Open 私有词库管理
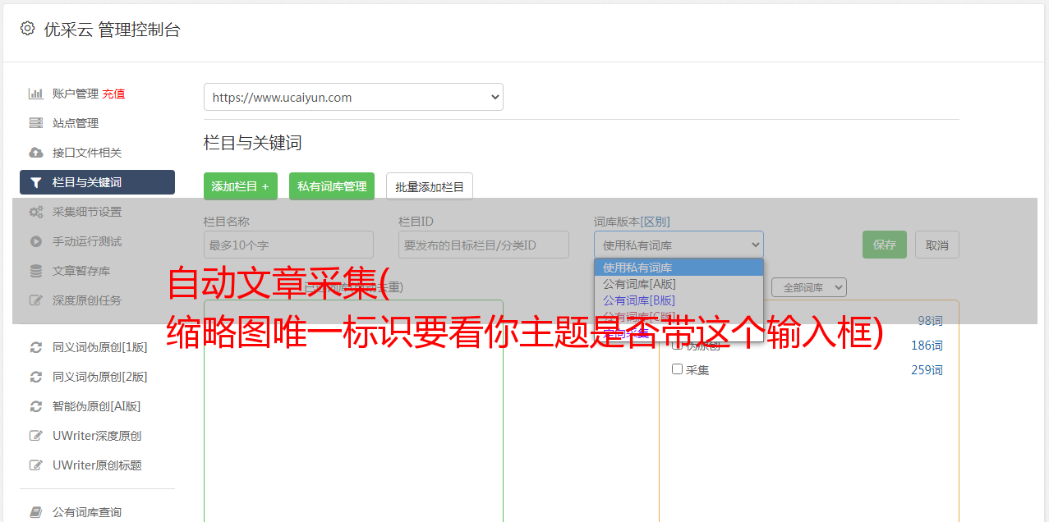Image resolution: width=1049 pixels, height=522 pixels. click(332, 186)
